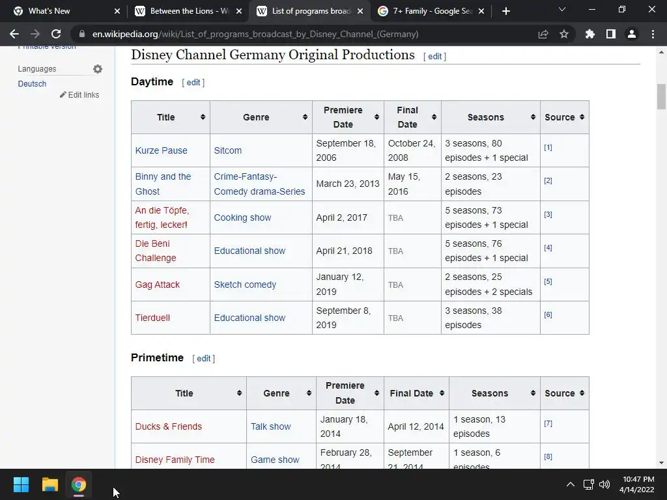Show hidden system tray icons
This screenshot has width=667, height=500.
point(571,484)
